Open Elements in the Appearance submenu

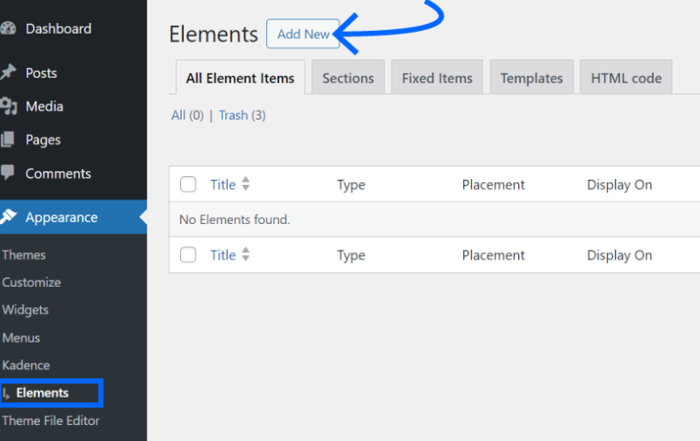(x=43, y=392)
